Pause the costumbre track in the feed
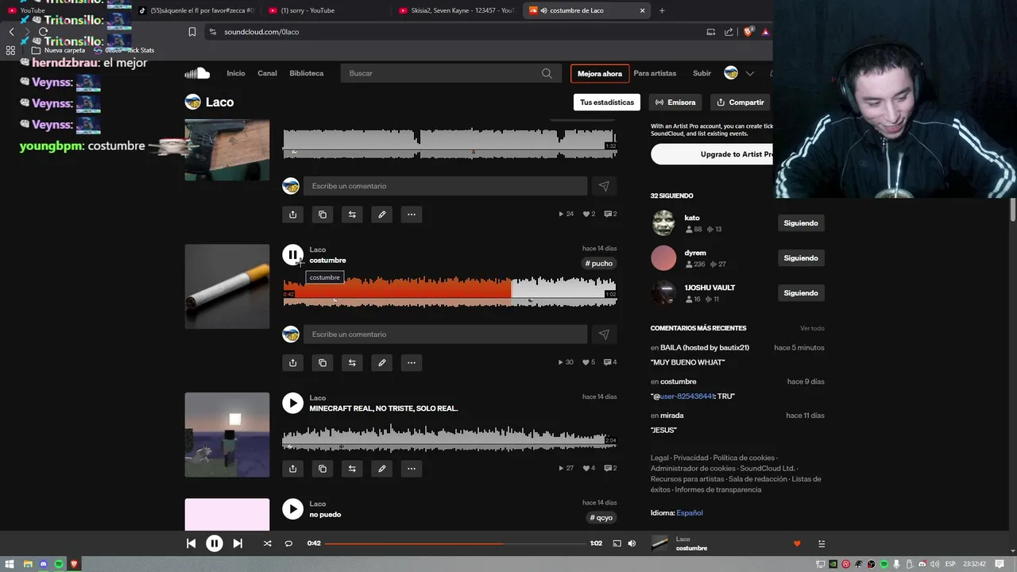Screen dimensions: 1017x572 click(x=292, y=255)
